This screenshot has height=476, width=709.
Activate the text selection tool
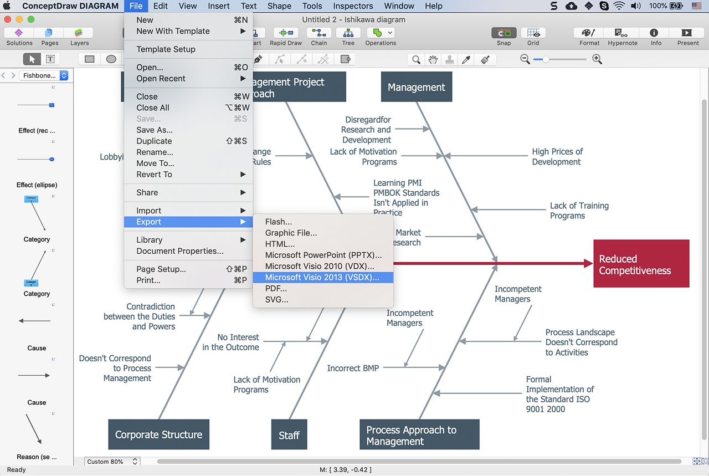(50, 59)
